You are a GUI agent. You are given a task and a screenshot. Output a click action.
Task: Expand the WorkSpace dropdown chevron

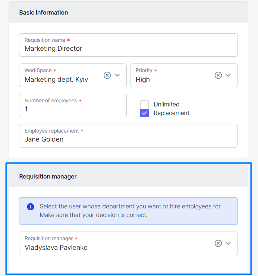[117, 75]
